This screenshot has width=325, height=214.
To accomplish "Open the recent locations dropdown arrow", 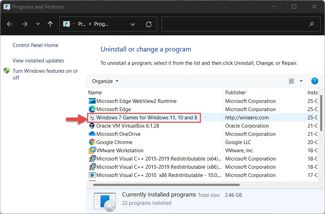I will coord(38,24).
